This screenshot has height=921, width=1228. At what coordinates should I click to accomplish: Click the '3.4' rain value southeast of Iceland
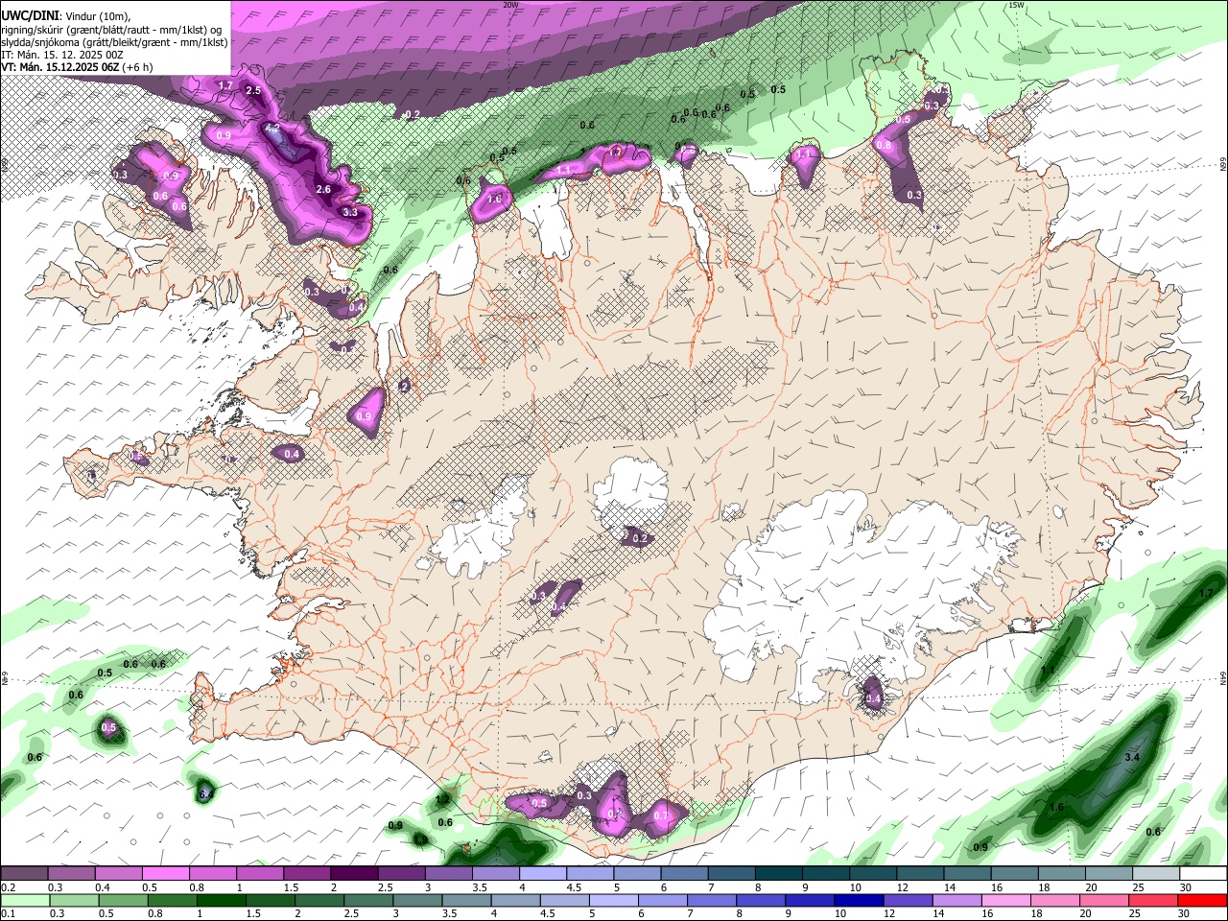click(1131, 757)
